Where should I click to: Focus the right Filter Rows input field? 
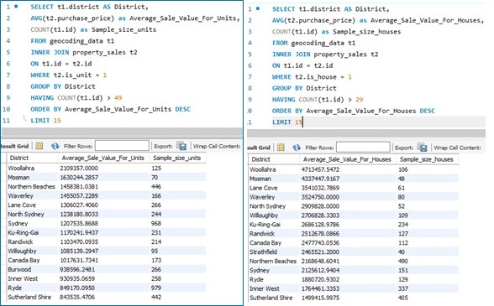pos(363,147)
